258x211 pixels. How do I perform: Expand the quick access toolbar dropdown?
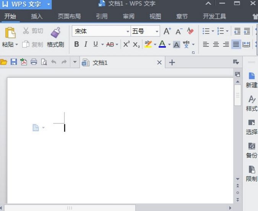tap(75, 62)
